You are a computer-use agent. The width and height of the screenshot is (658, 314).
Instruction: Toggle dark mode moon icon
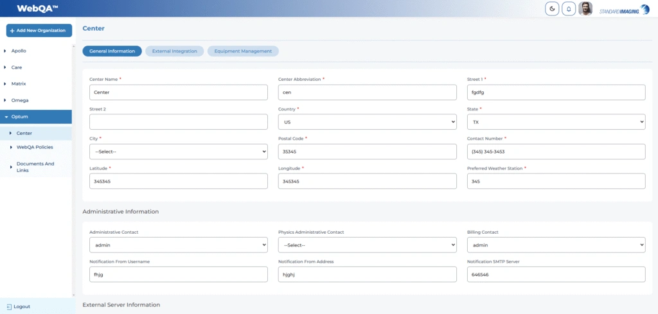552,8
